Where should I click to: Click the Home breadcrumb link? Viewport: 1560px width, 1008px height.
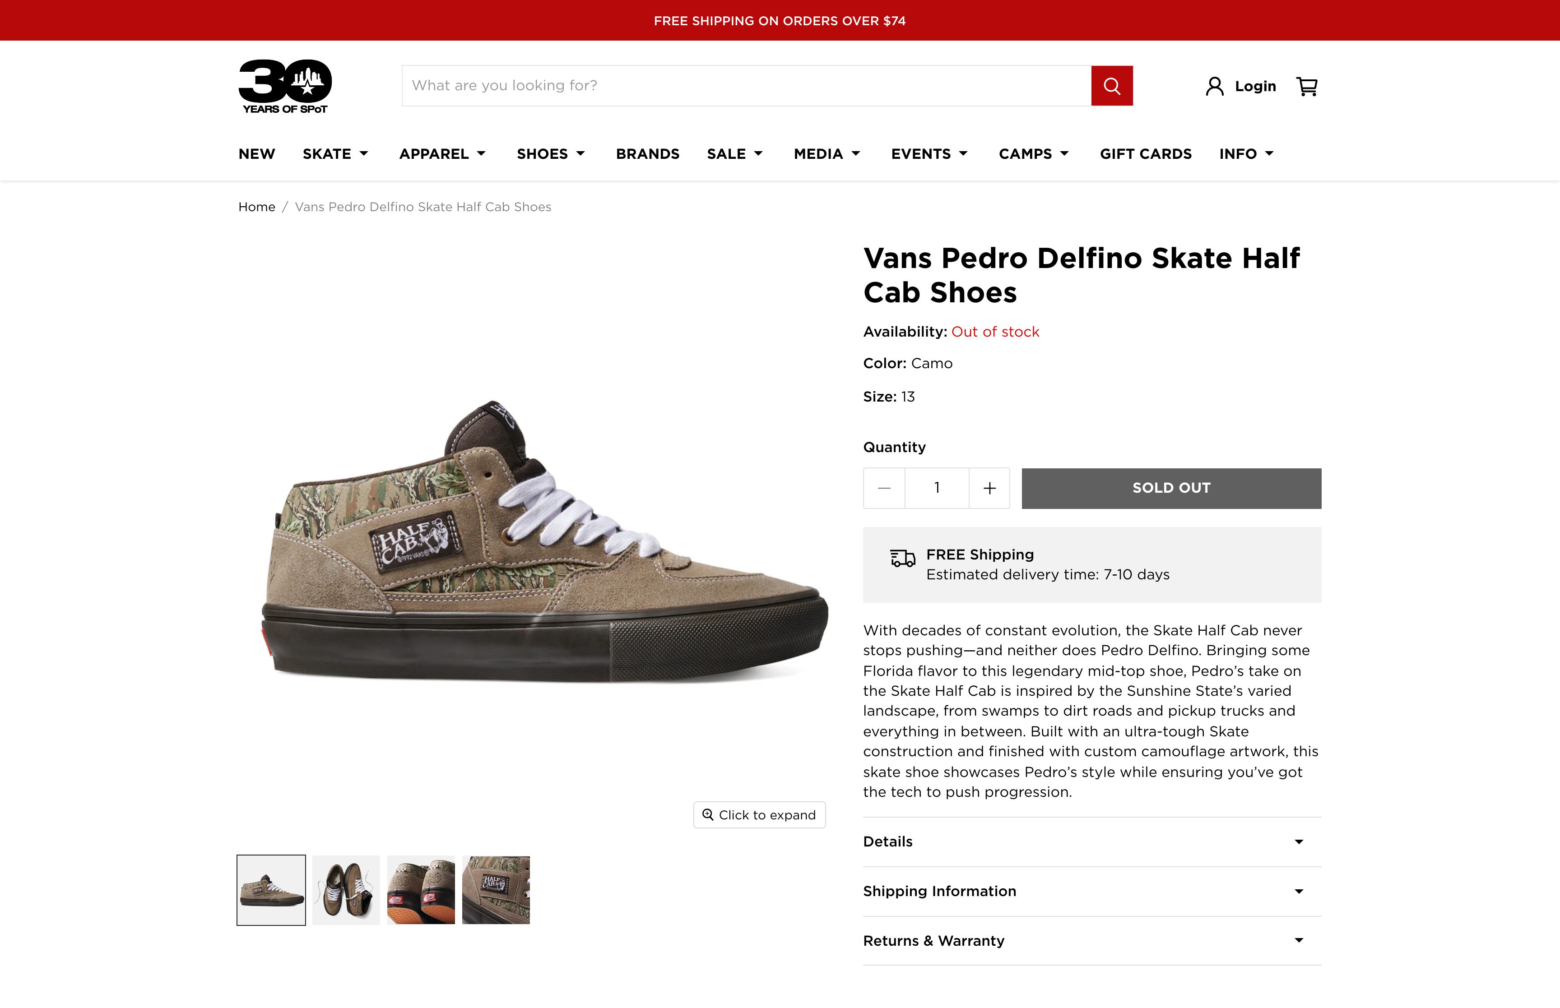(257, 207)
